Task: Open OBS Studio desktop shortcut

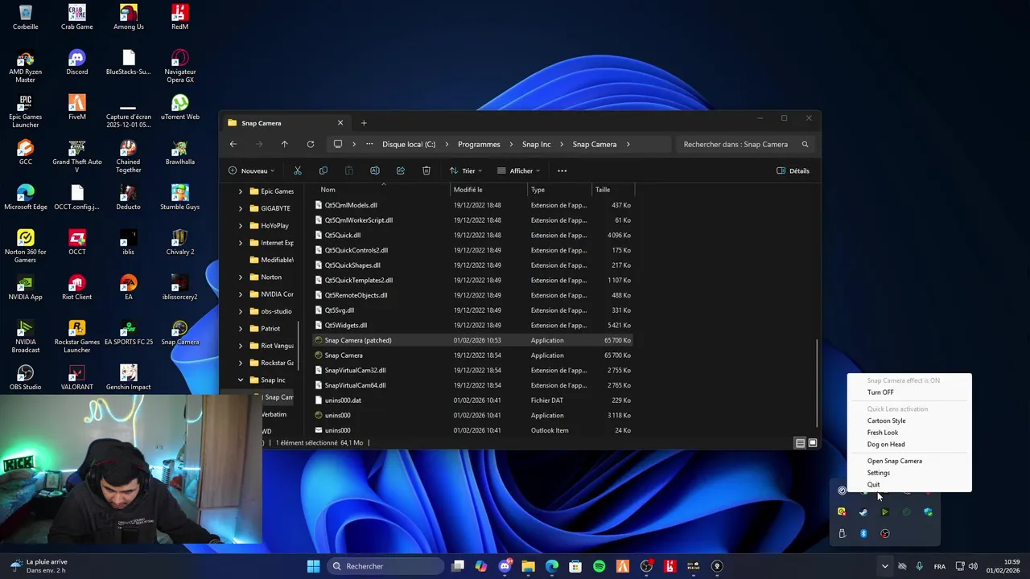Action: coord(26,377)
